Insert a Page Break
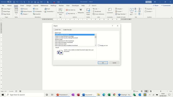 [6, 14]
